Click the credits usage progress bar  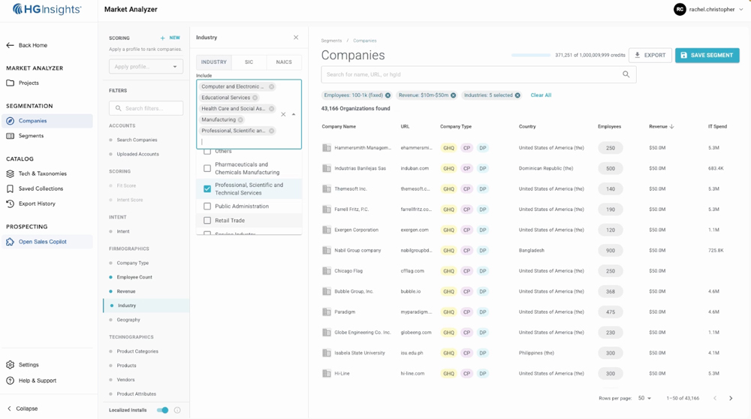531,55
